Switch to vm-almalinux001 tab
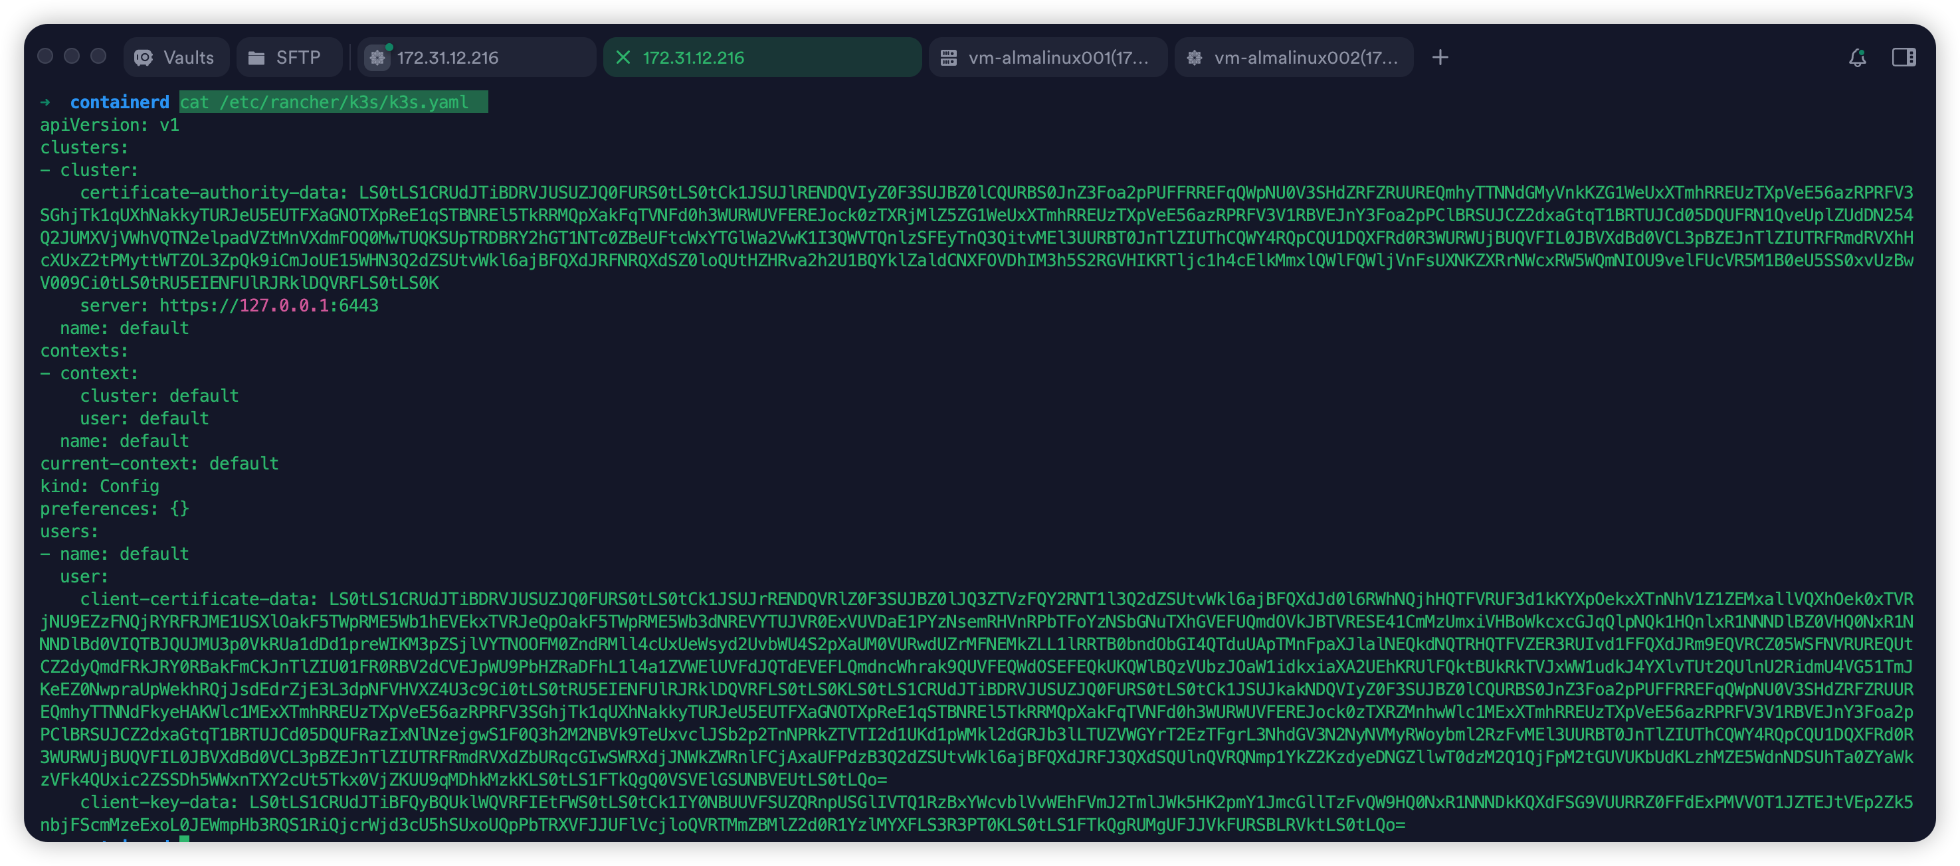This screenshot has width=1960, height=866. (x=1048, y=57)
